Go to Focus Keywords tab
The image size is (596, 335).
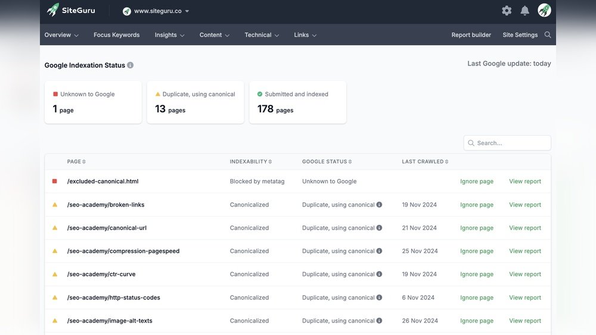point(116,35)
